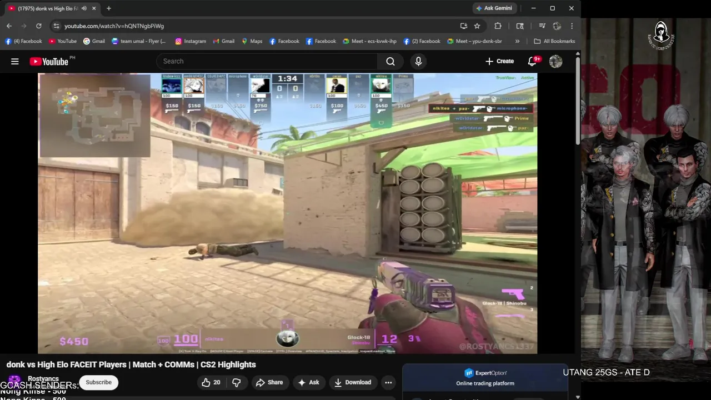This screenshot has width=711, height=400.
Task: Focus the YouTube Search input field
Action: tap(267, 61)
